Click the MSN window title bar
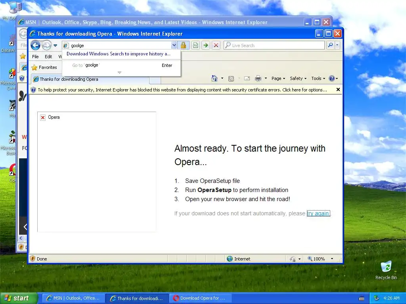Image resolution: width=406 pixels, height=304 pixels. [161, 22]
